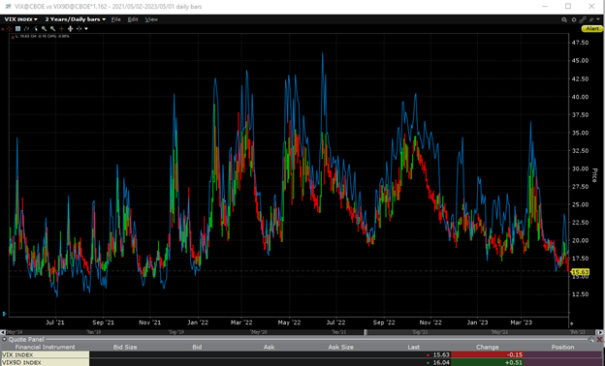Click the green-blue horizontal-scale icon
605x366 pixels.
(80, 29)
